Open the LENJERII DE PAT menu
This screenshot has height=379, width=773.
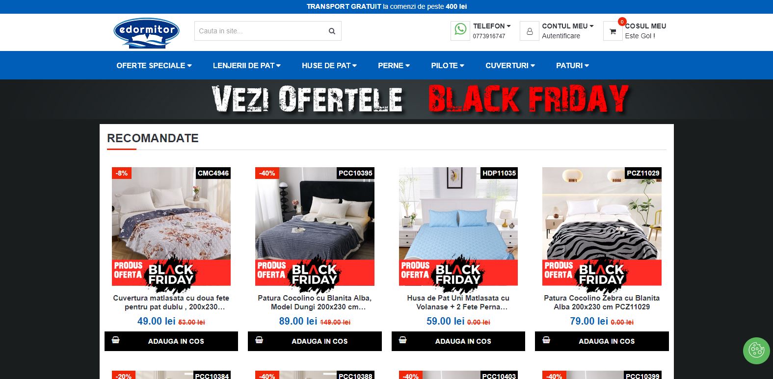coord(247,65)
